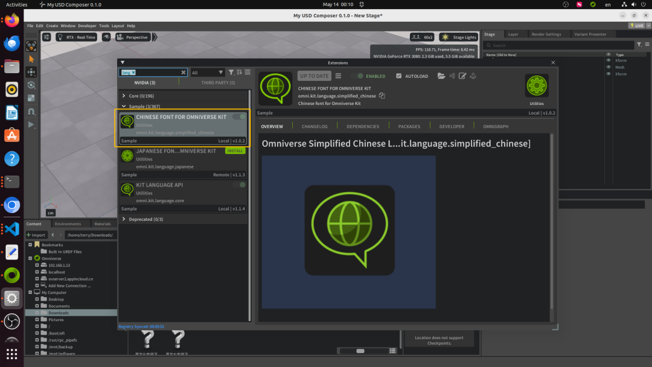Open the Create menu
Viewport: 652px width, 367px height.
coord(52,26)
